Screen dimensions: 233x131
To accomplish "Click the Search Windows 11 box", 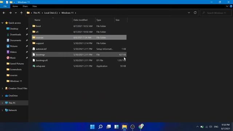I will pos(216,13).
